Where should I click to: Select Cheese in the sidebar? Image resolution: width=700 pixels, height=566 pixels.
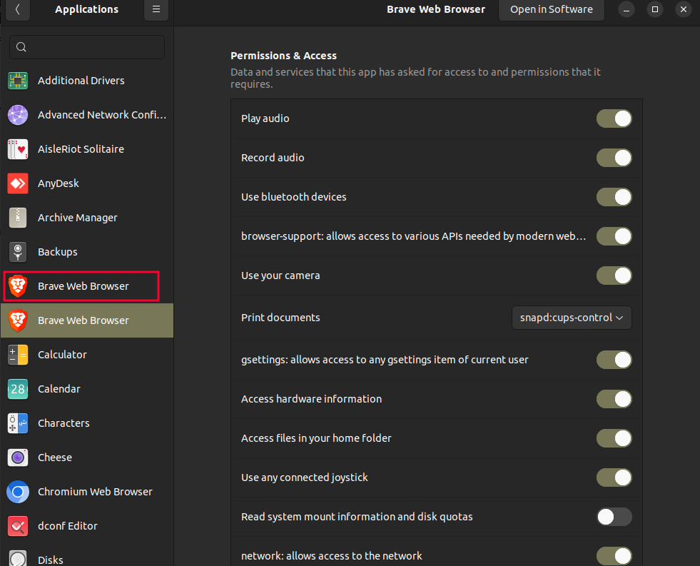coord(87,458)
